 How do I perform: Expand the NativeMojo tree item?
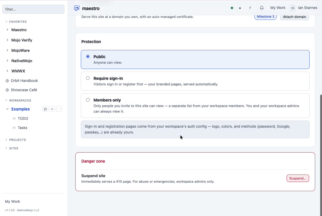point(7,61)
